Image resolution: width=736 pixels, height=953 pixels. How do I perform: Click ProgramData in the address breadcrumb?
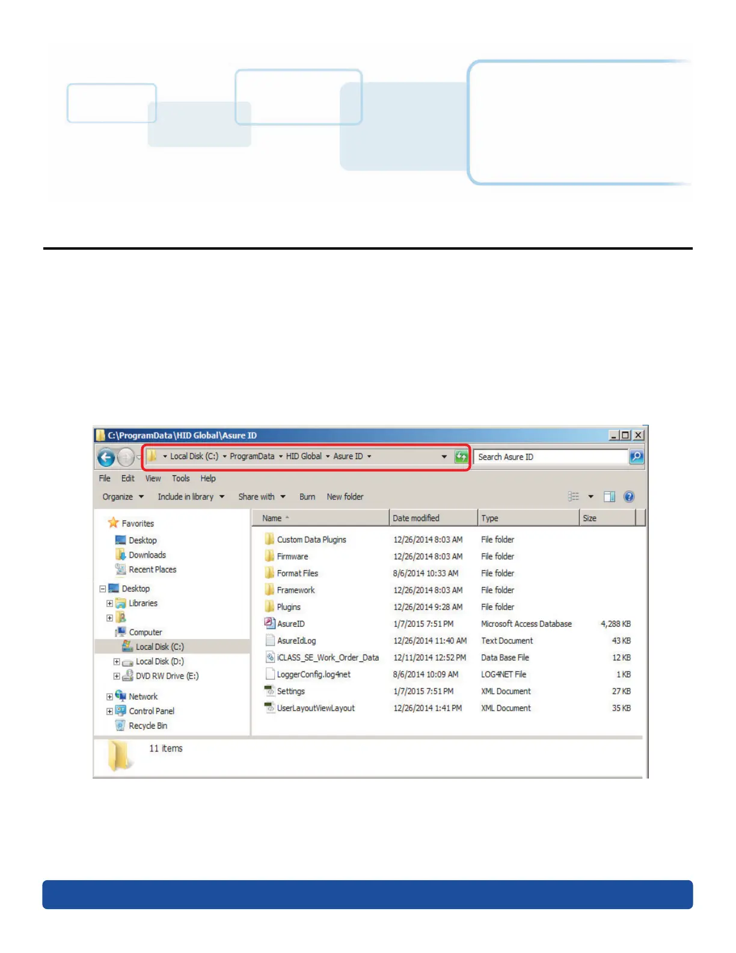pos(252,456)
